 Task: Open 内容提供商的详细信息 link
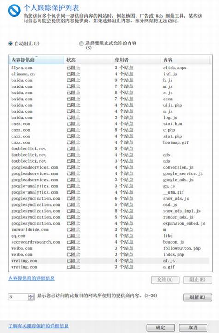point(31,278)
